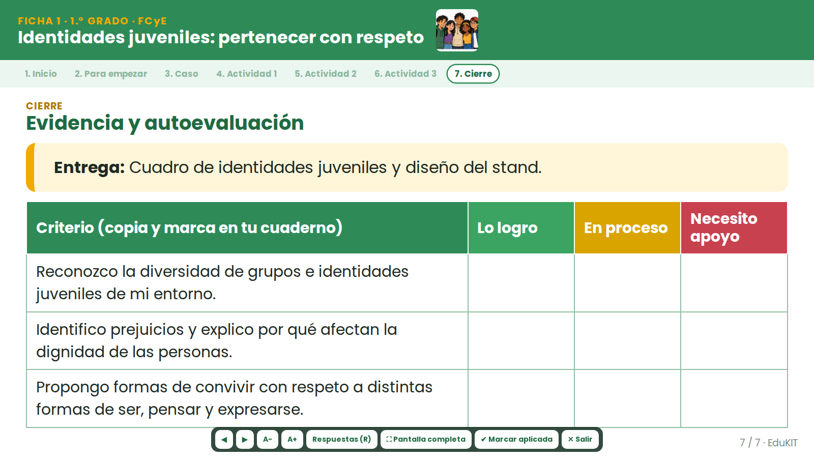The image size is (814, 458).
Task: Select the 'Propongo formas de convivir' criterion text
Action: pyautogui.click(x=234, y=398)
